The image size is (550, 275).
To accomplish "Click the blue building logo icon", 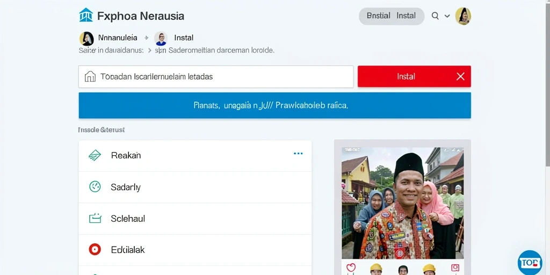I will (86, 15).
